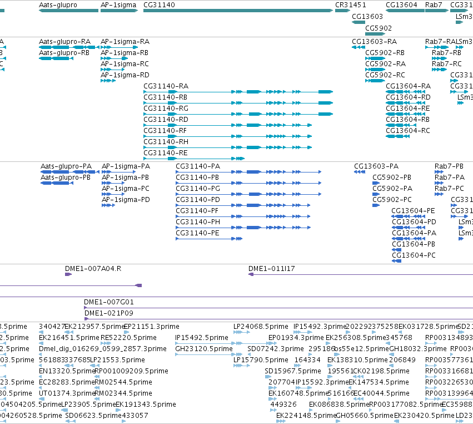The height and width of the screenshot is (424, 473).
Task: Select transcript label CG13603-RA
Action: 375,41
